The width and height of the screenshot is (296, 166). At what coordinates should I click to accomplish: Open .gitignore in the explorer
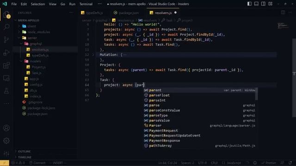(35, 102)
